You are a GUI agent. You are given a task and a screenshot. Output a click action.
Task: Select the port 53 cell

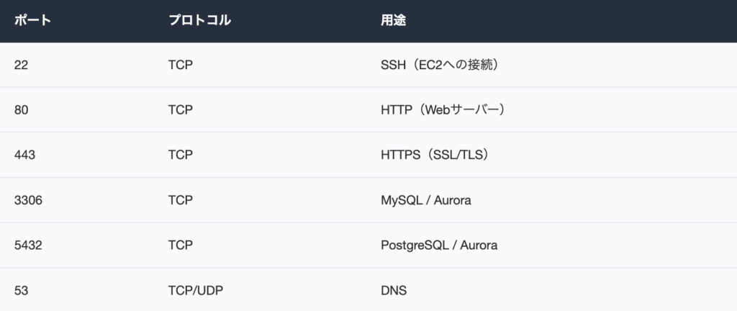[21, 290]
